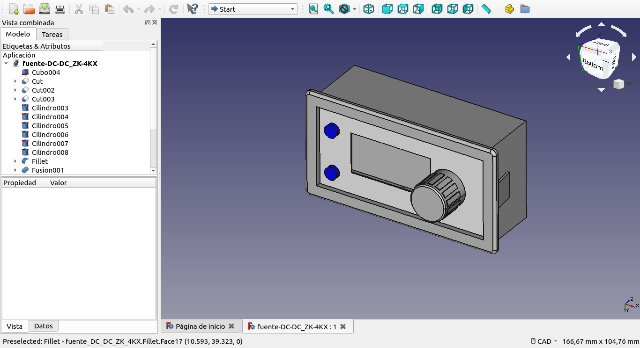Image resolution: width=640 pixels, height=348 pixels.
Task: Open the draw style dropdown arrow
Action: tap(355, 9)
